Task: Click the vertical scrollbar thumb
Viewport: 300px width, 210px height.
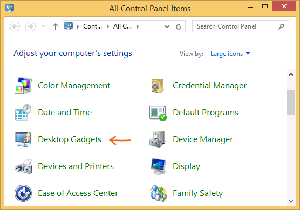Action: (291, 102)
